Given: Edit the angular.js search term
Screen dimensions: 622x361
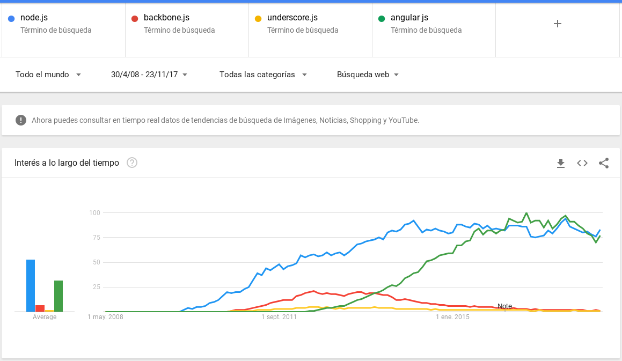Looking at the screenshot, I should (409, 18).
